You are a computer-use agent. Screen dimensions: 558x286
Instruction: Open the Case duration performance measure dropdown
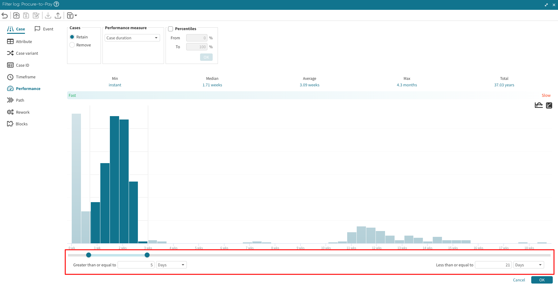pos(132,38)
